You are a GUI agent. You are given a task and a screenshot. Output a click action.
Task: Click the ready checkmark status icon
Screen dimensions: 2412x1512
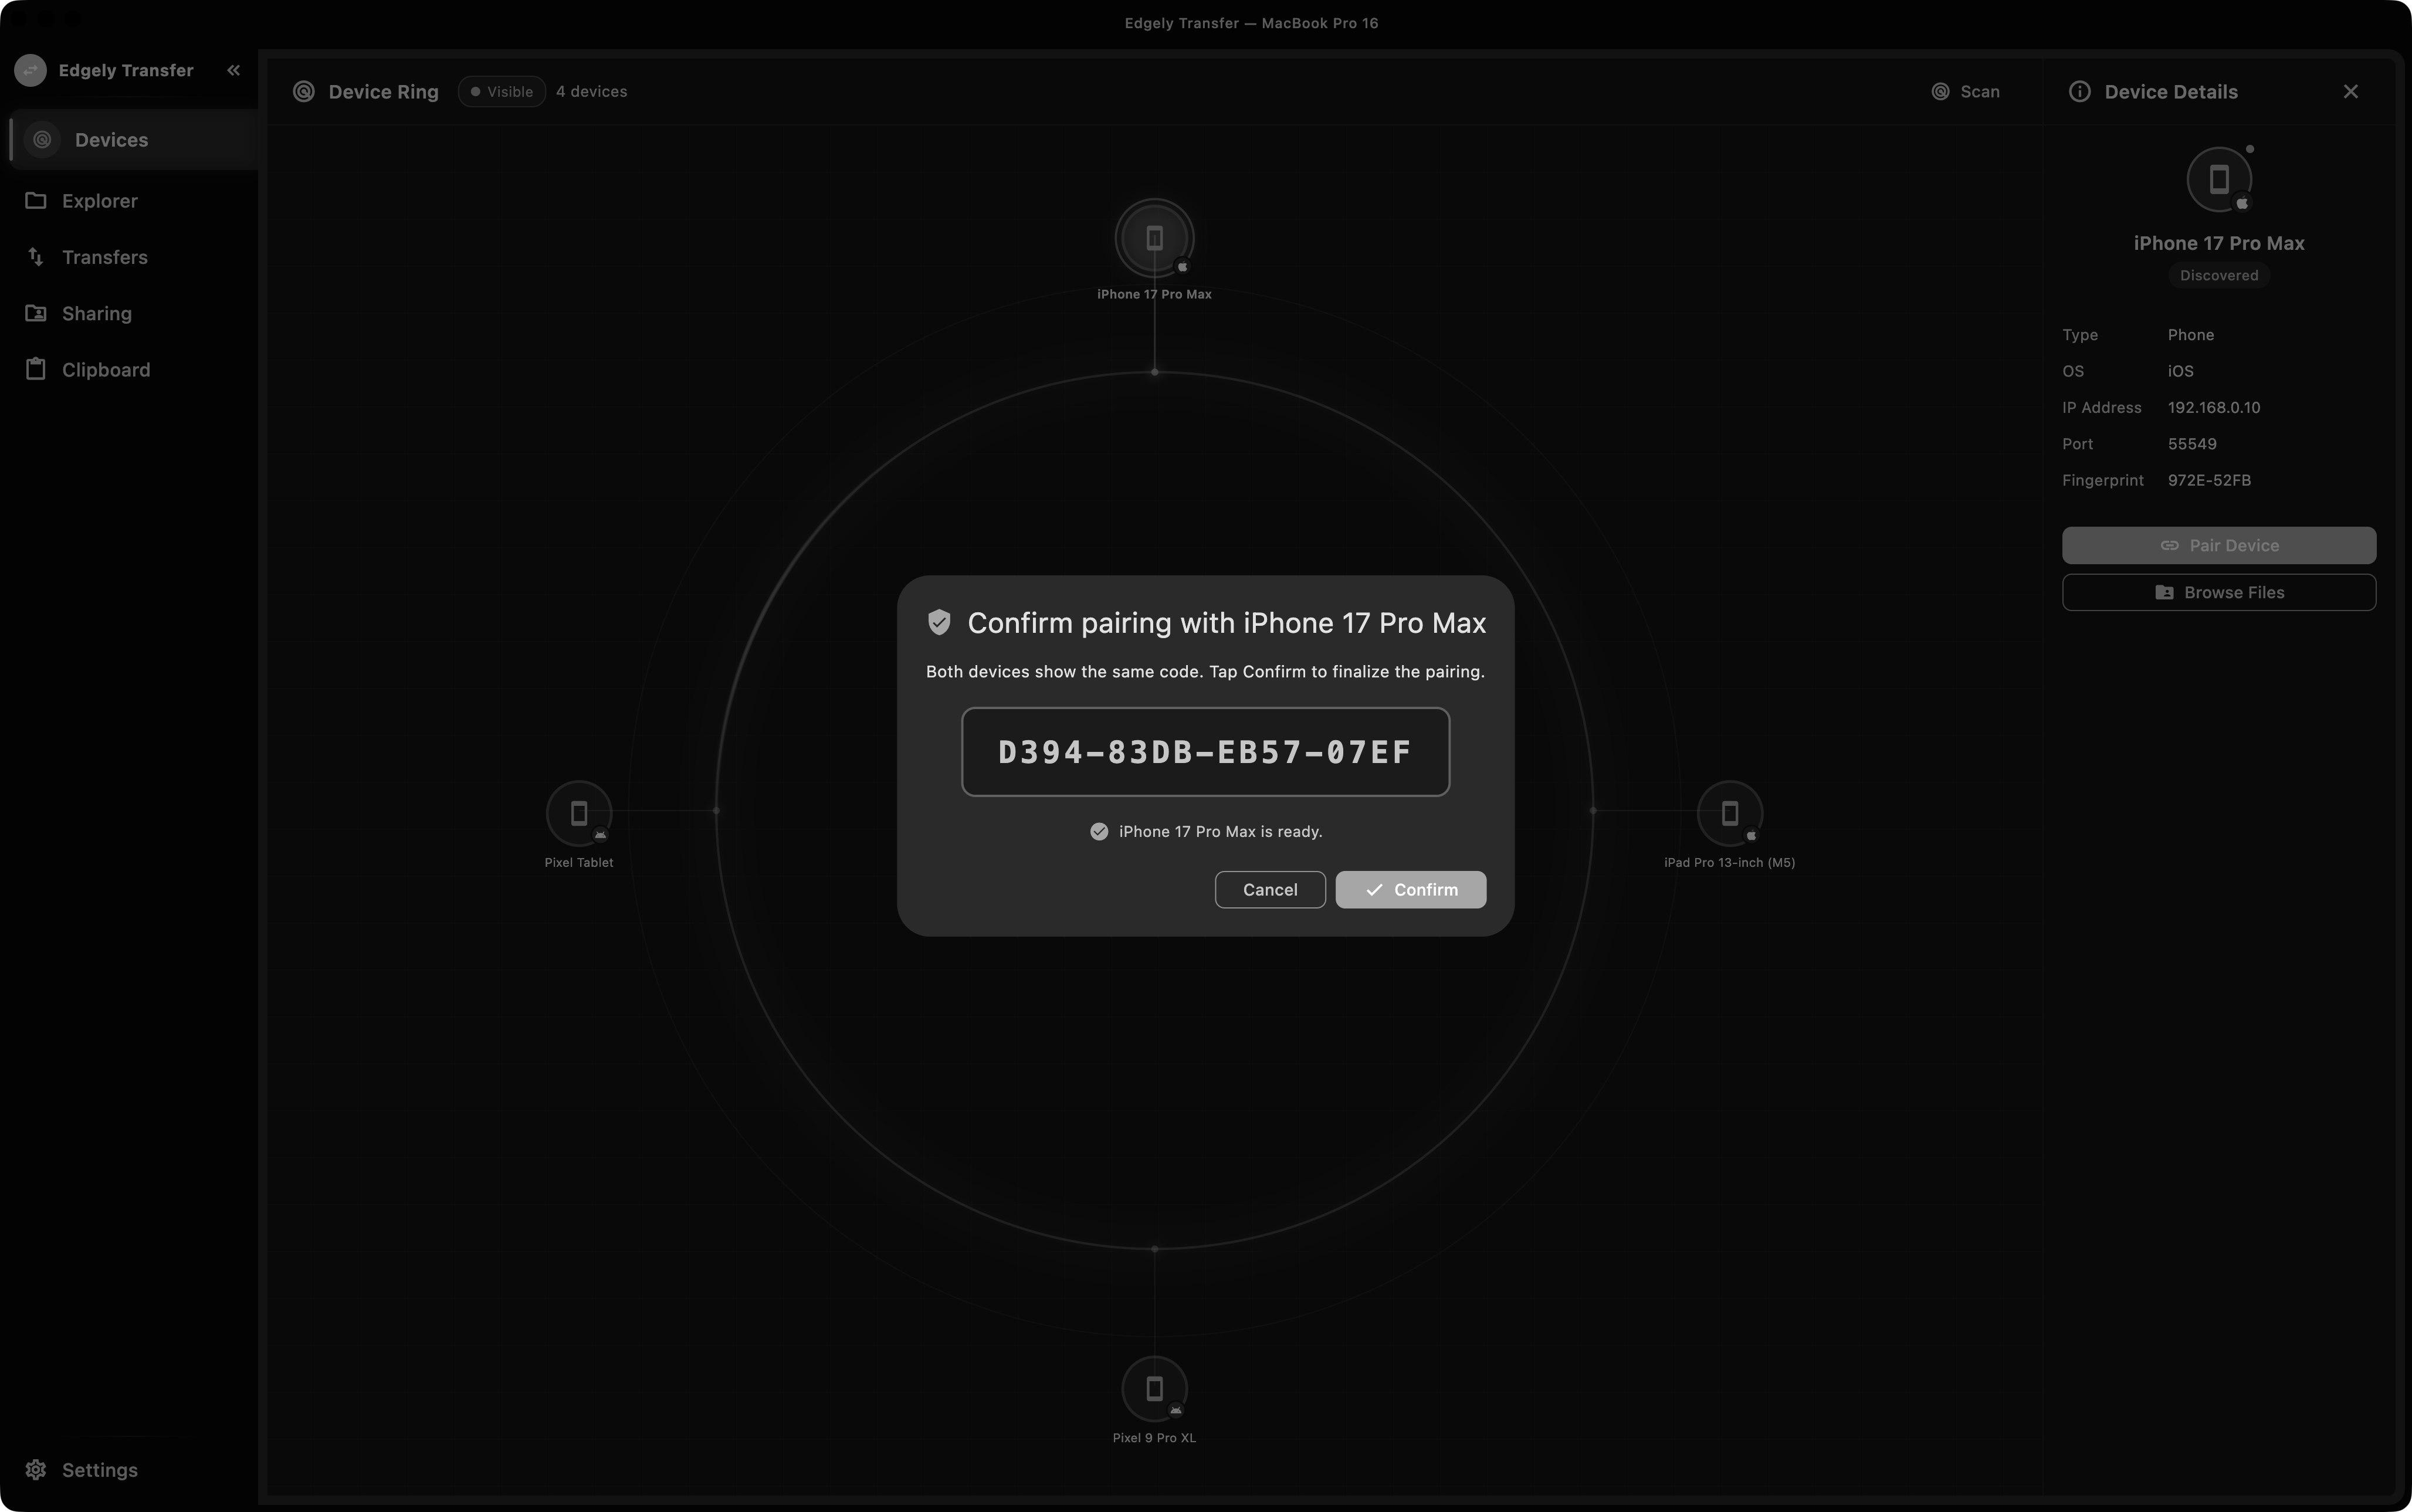click(1098, 831)
